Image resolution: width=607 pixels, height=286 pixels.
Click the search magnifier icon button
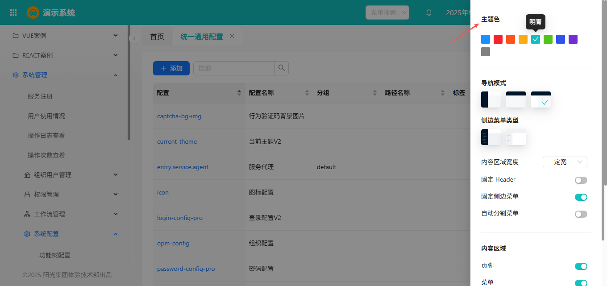coord(281,68)
